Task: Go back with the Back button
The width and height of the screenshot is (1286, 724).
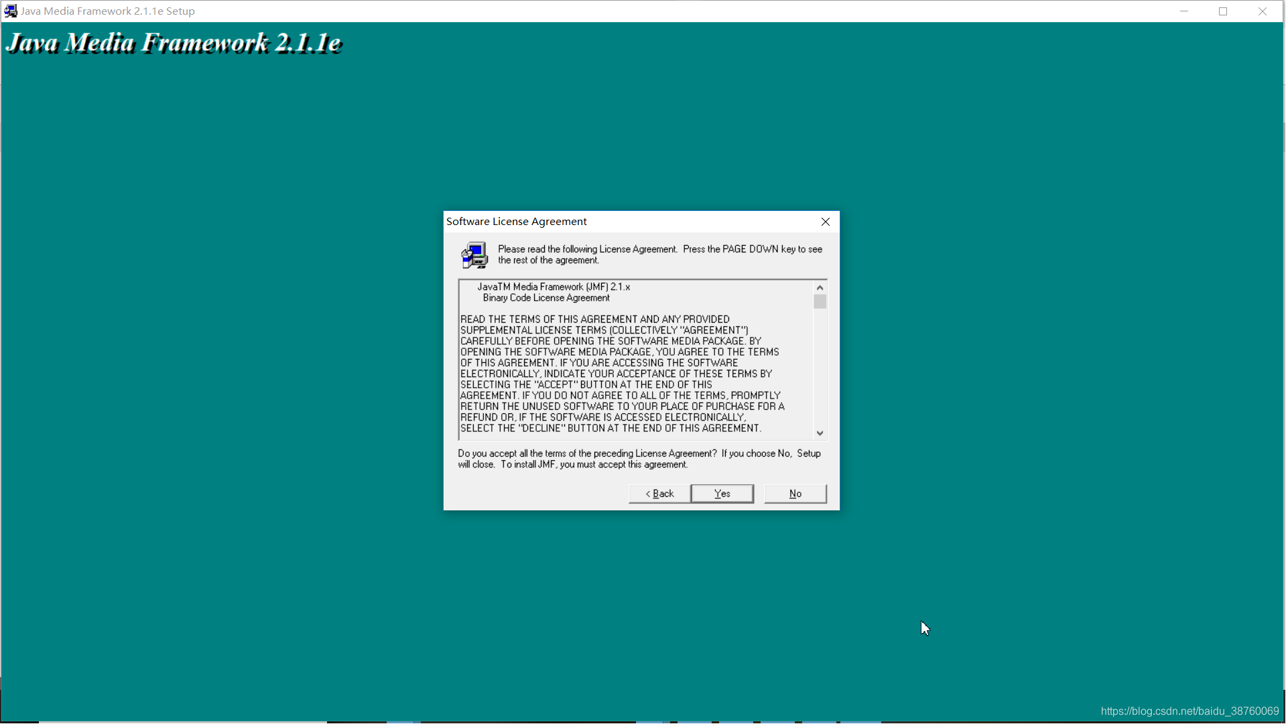Action: 659,494
